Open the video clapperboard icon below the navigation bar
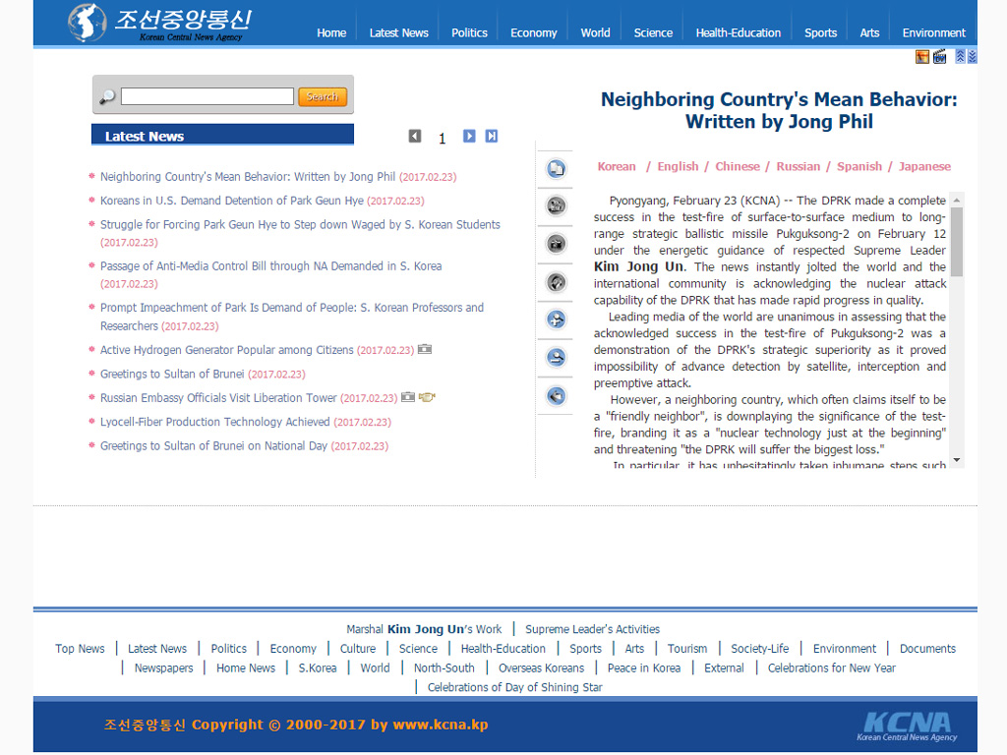 pos(939,57)
